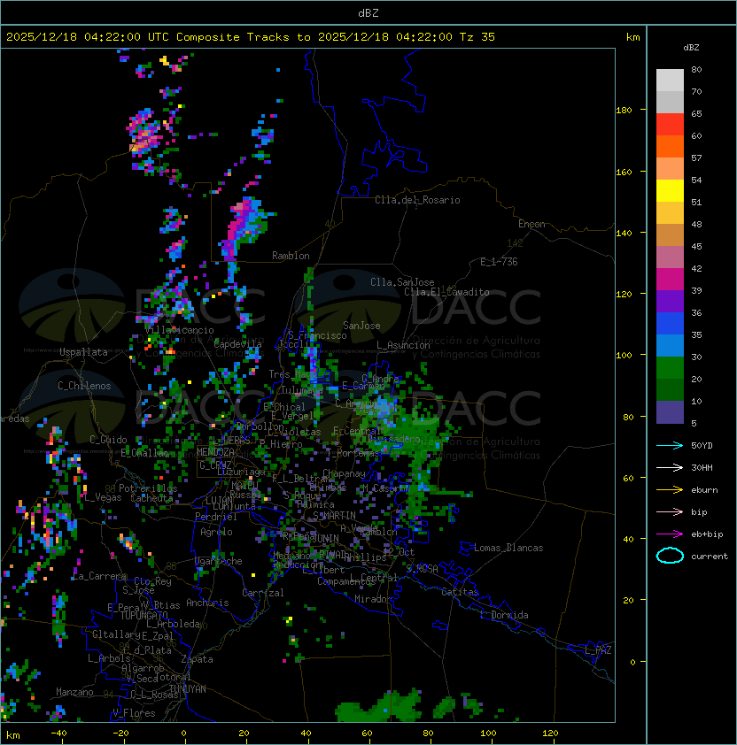Click the 'MENDOZA' city label
The height and width of the screenshot is (745, 737).
click(215, 451)
